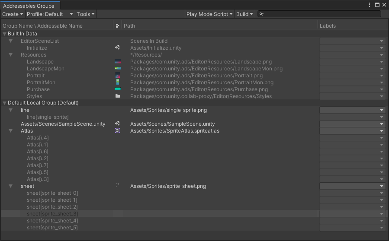The width and height of the screenshot is (389, 241).
Task: Open the Play Mode Script menu
Action: pyautogui.click(x=209, y=14)
